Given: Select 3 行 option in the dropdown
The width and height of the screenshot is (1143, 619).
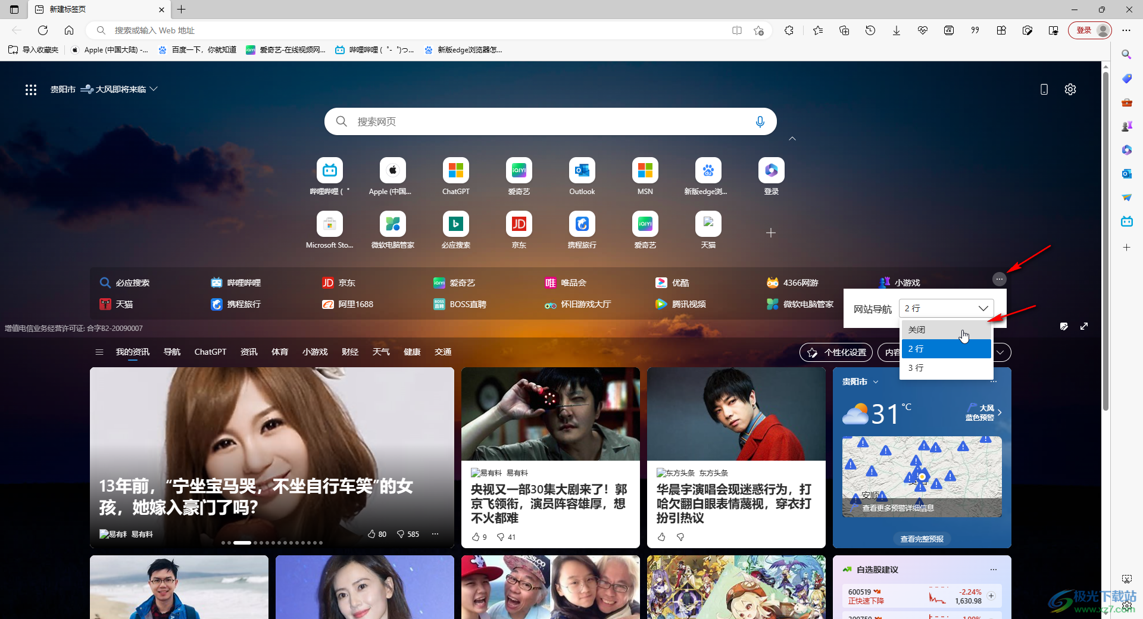Looking at the screenshot, I should pos(947,368).
